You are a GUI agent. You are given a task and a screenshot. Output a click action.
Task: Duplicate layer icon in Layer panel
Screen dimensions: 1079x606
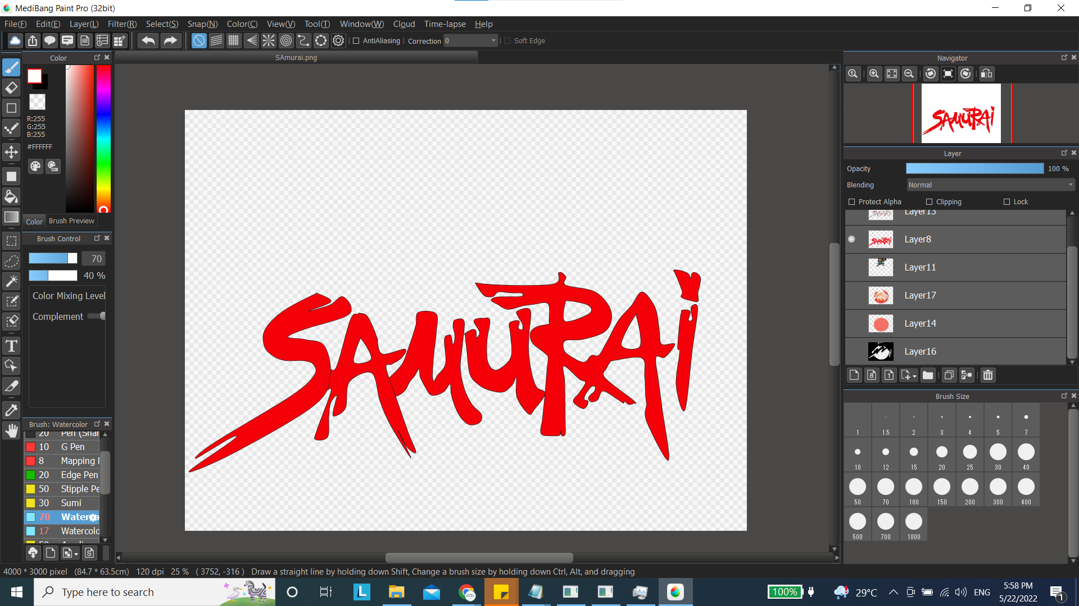pos(949,375)
